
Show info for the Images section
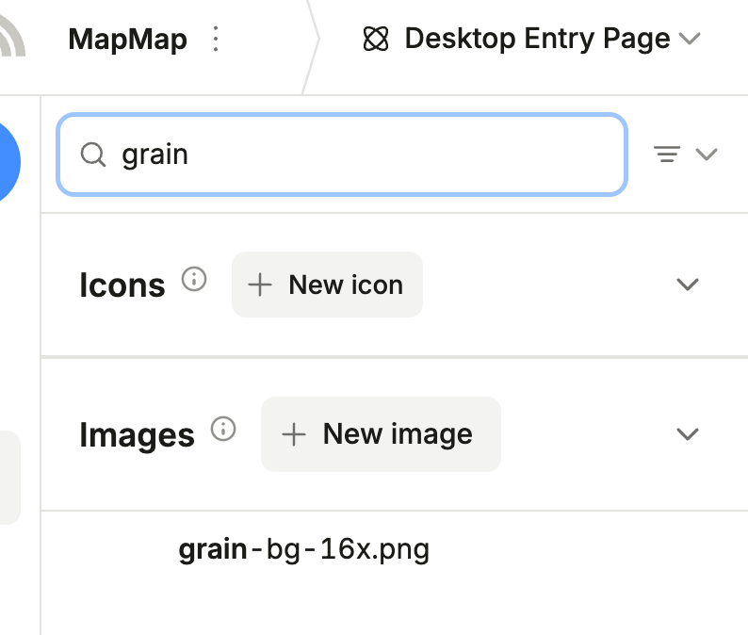pos(223,430)
